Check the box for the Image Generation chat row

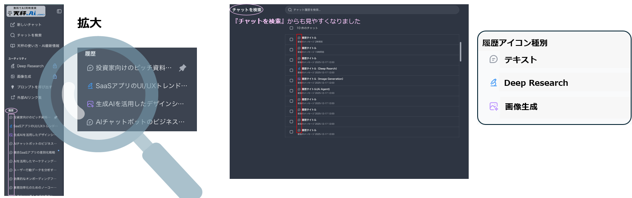(x=291, y=80)
